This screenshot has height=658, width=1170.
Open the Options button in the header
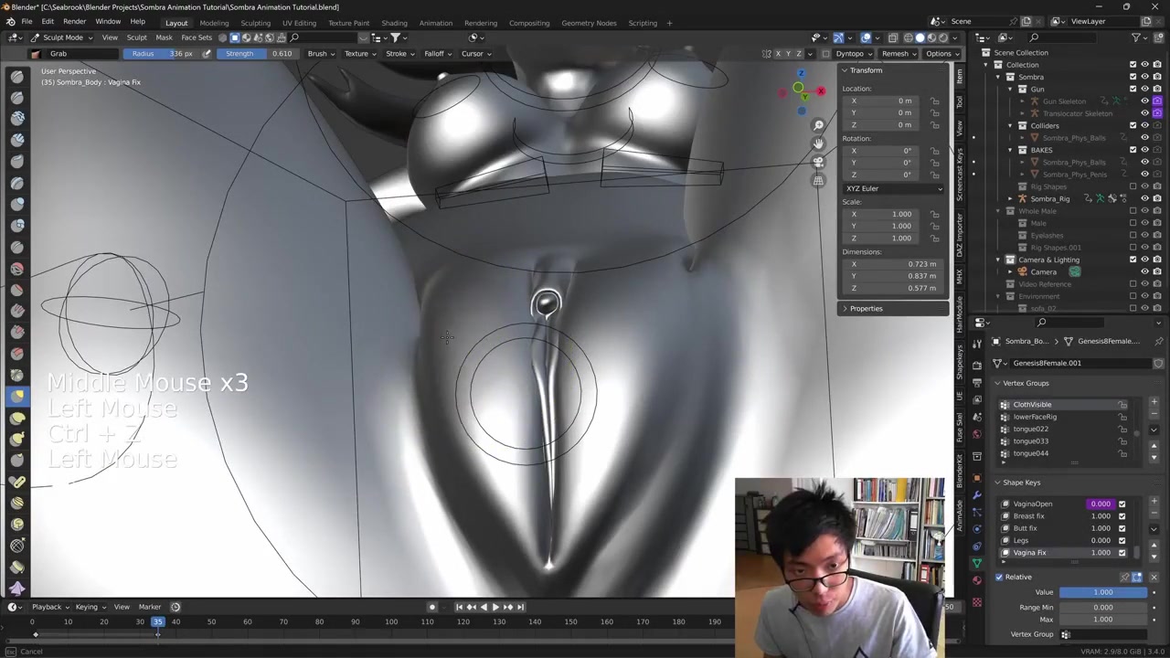click(939, 53)
